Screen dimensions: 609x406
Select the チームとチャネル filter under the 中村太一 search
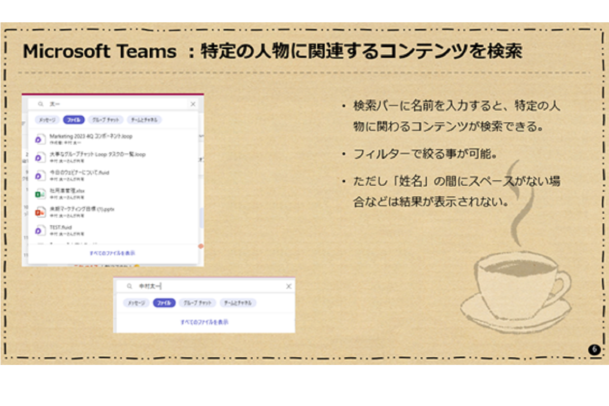238,303
